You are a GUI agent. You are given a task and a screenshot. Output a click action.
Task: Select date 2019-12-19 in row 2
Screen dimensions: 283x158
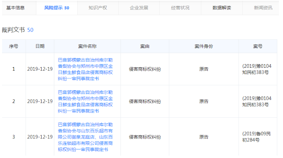pyautogui.click(x=40, y=101)
